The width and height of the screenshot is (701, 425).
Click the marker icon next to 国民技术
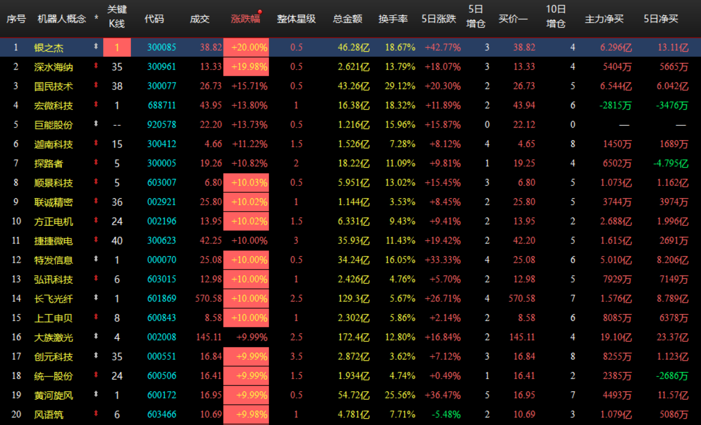tap(96, 86)
